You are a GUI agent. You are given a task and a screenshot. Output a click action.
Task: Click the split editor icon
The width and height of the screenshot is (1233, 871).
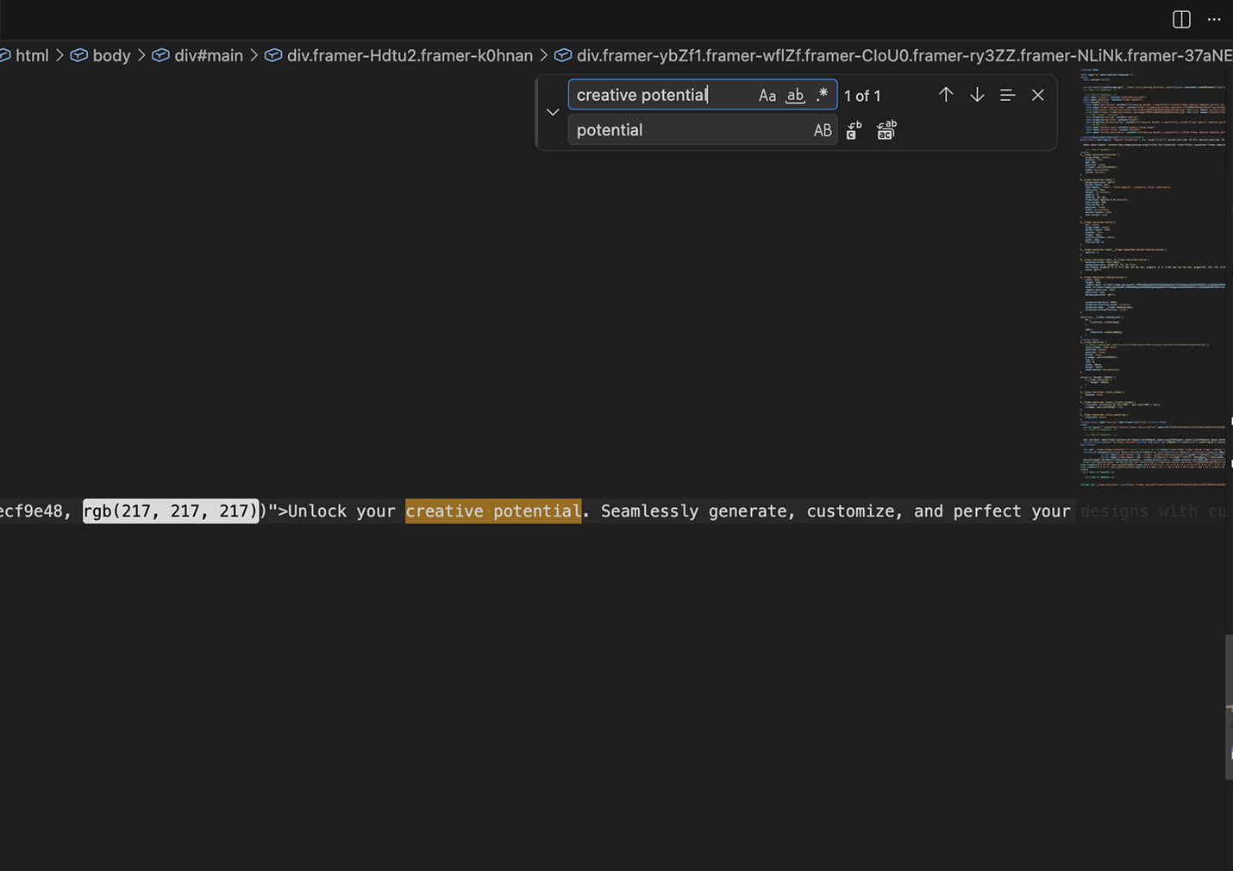coord(1181,19)
